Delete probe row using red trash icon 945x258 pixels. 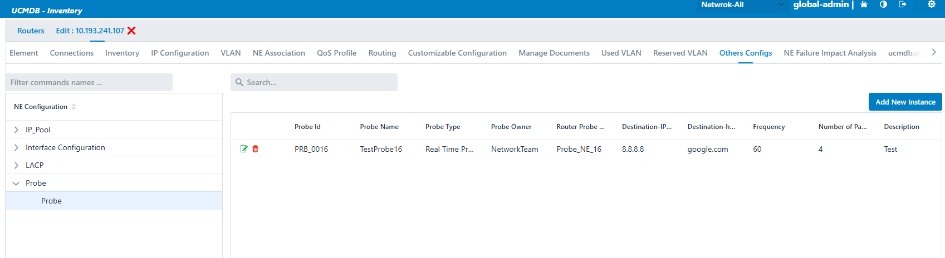pyautogui.click(x=256, y=149)
